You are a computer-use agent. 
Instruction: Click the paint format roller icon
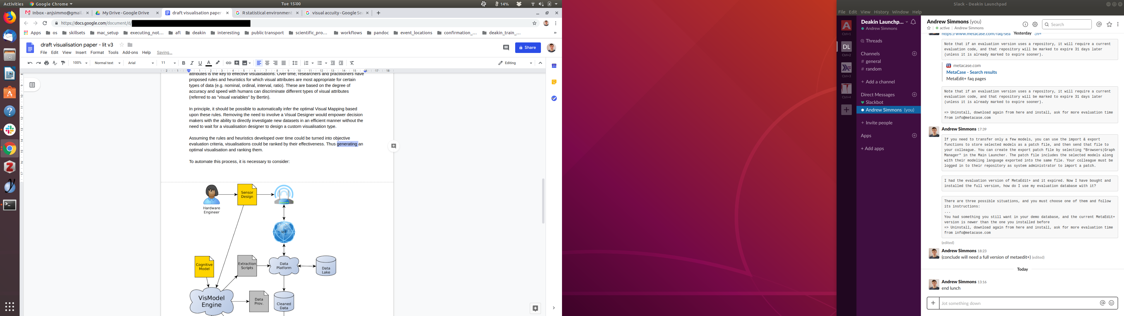63,63
